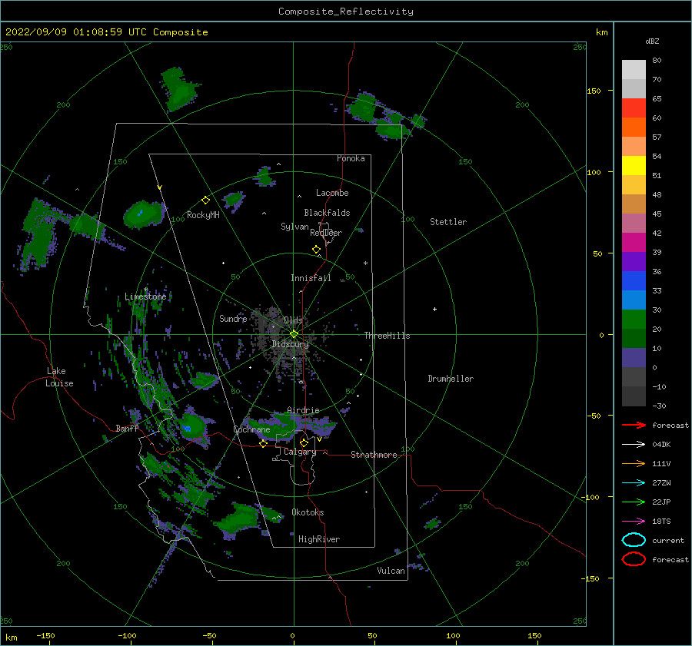Click the green 22JP arrow in legend
Viewport: 692px width, 646px height.
(634, 502)
